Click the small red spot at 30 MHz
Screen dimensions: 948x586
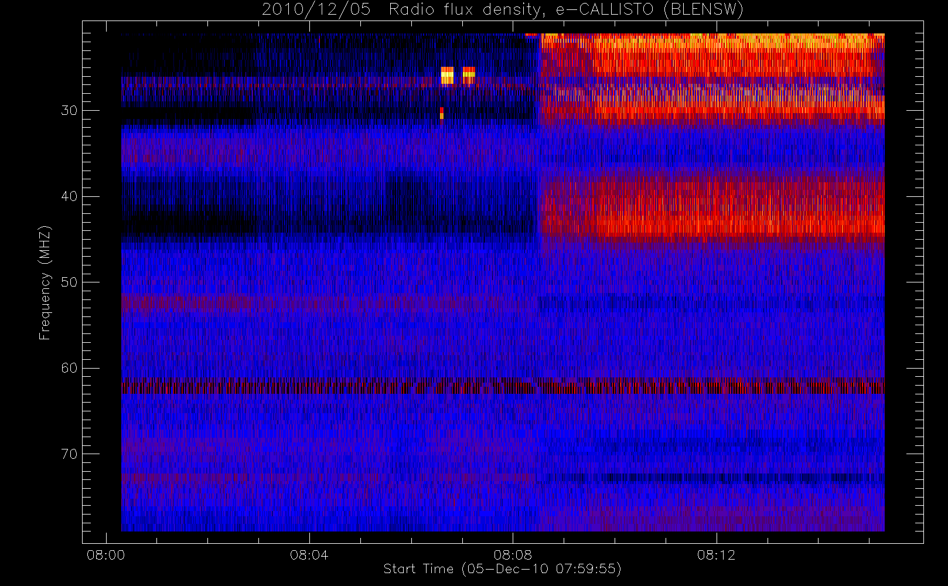tap(442, 113)
